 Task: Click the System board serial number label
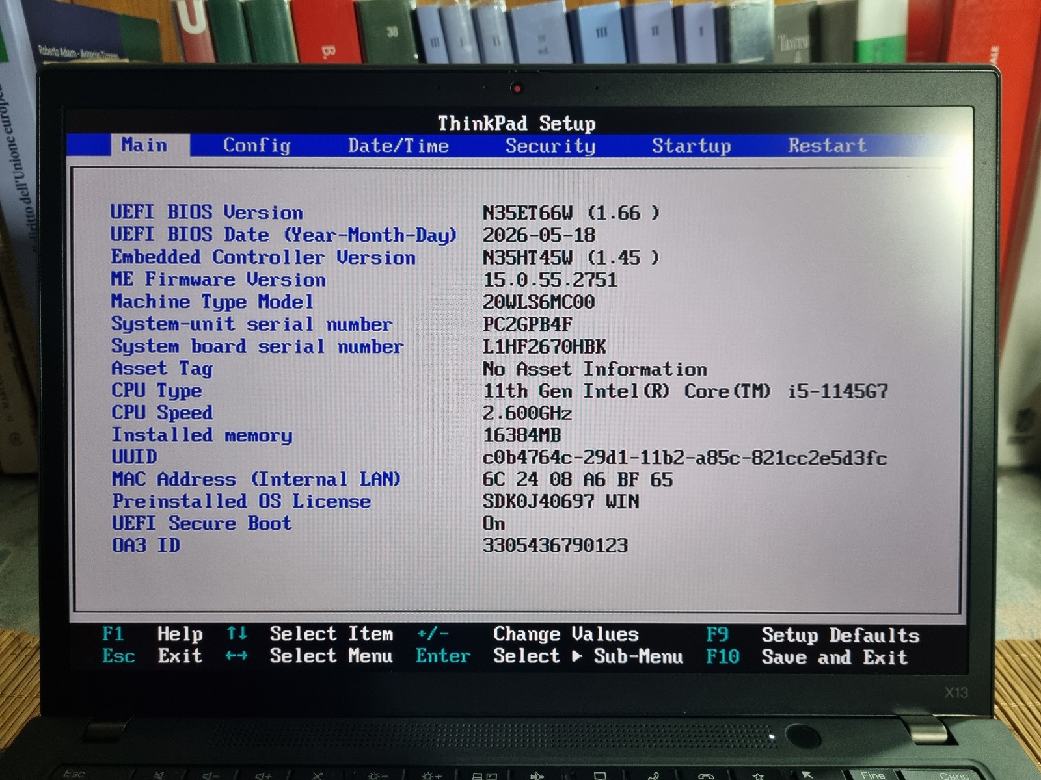pyautogui.click(x=257, y=346)
